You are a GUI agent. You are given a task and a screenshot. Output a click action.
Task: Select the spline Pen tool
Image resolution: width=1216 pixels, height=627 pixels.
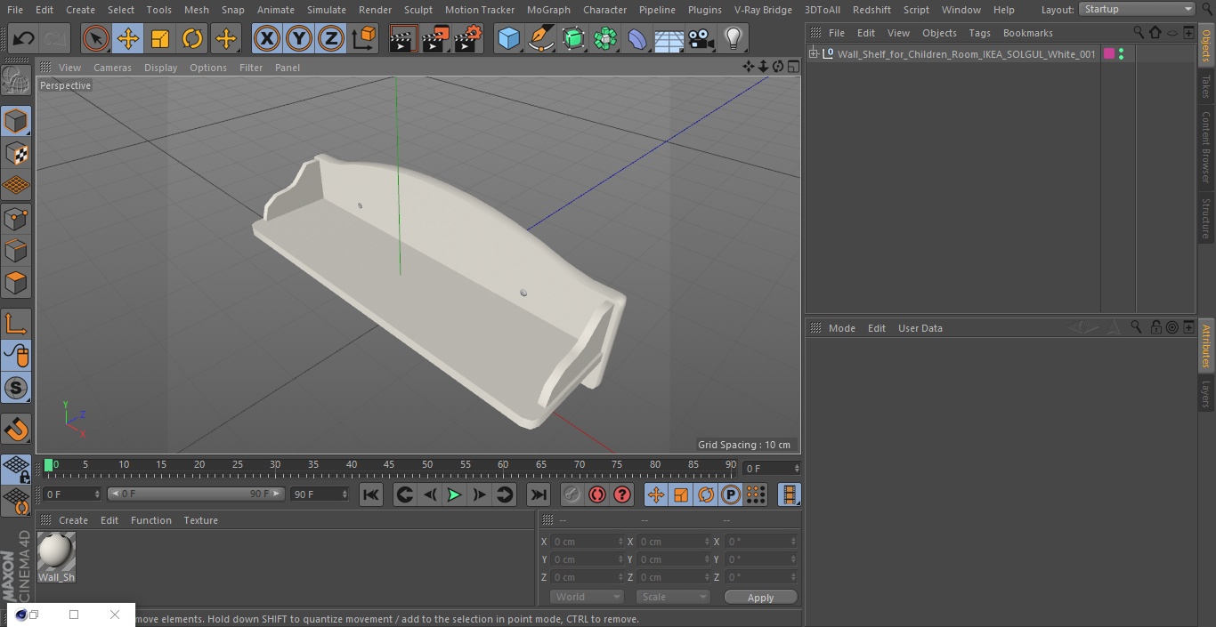[x=541, y=39]
